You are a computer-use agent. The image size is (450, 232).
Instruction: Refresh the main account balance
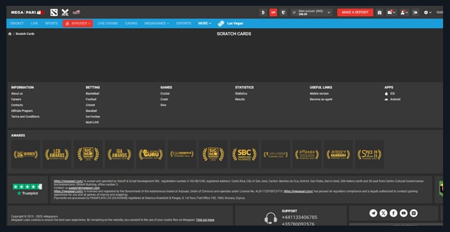coord(294,12)
